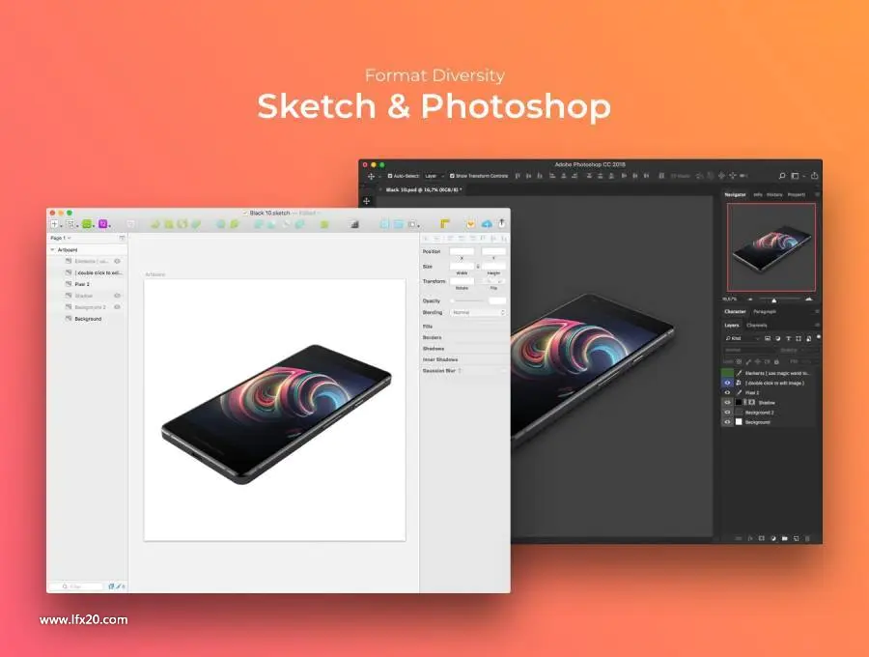Select the Background layer in Sketch layer list

click(88, 319)
